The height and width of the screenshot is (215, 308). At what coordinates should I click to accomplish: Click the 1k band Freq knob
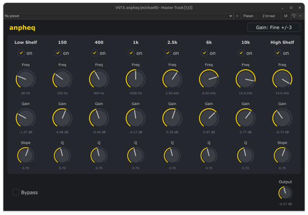click(x=136, y=79)
